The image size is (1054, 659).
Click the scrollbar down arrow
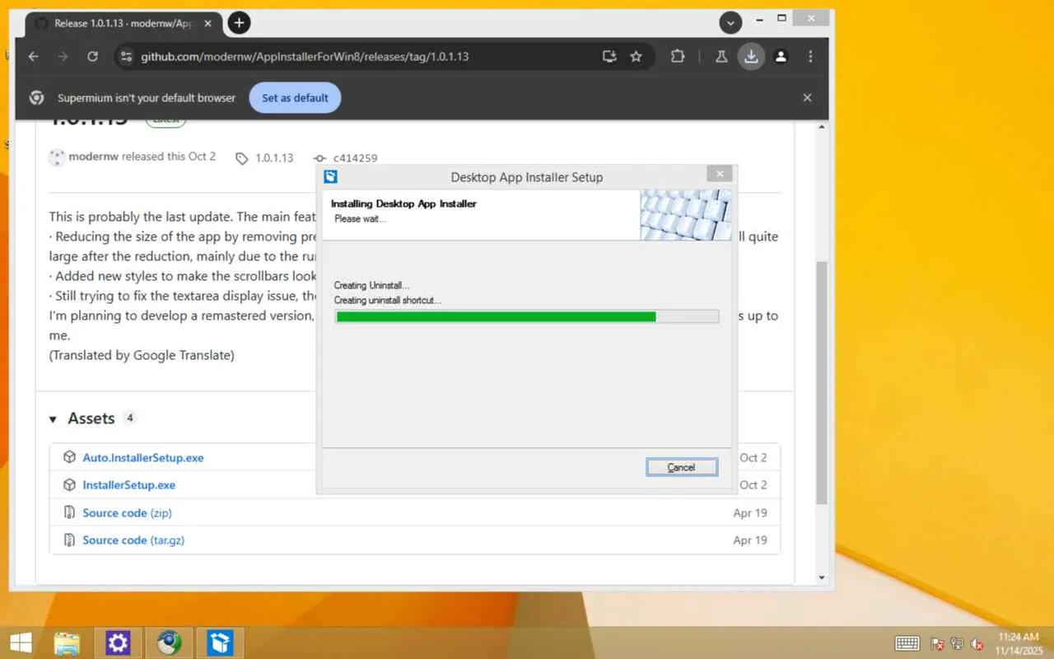pos(821,577)
